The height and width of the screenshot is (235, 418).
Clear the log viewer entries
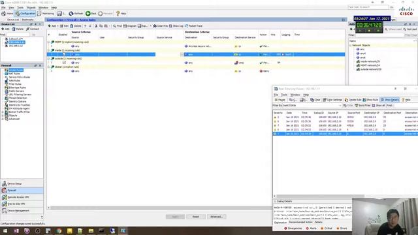click(315, 100)
